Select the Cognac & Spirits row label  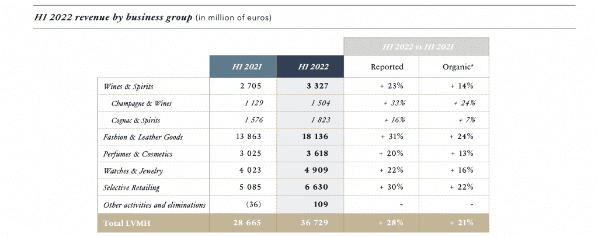(x=135, y=120)
